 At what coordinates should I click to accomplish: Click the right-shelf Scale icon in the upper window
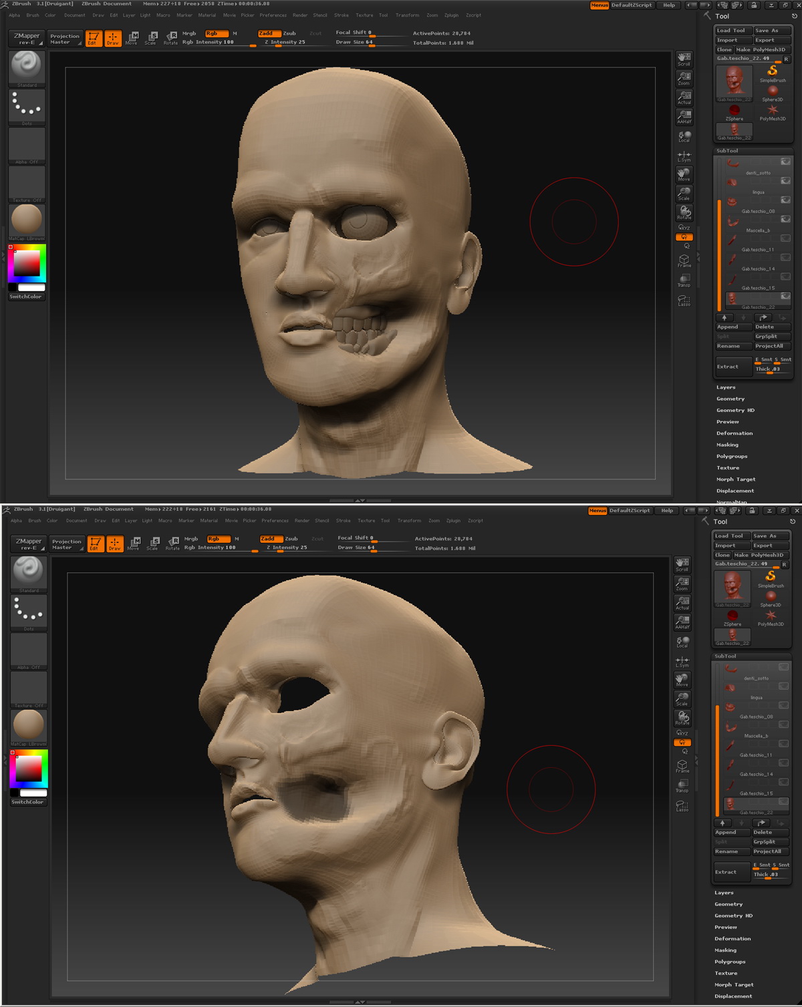coord(684,194)
